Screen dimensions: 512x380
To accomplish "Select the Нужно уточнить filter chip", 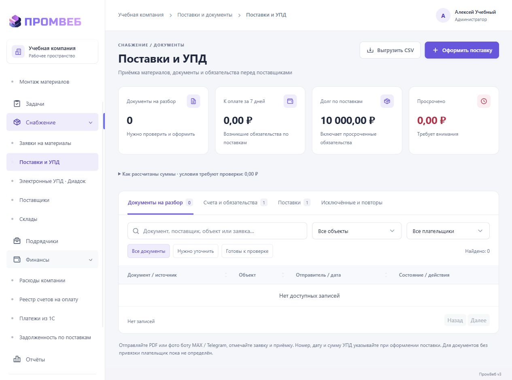I will tap(195, 251).
